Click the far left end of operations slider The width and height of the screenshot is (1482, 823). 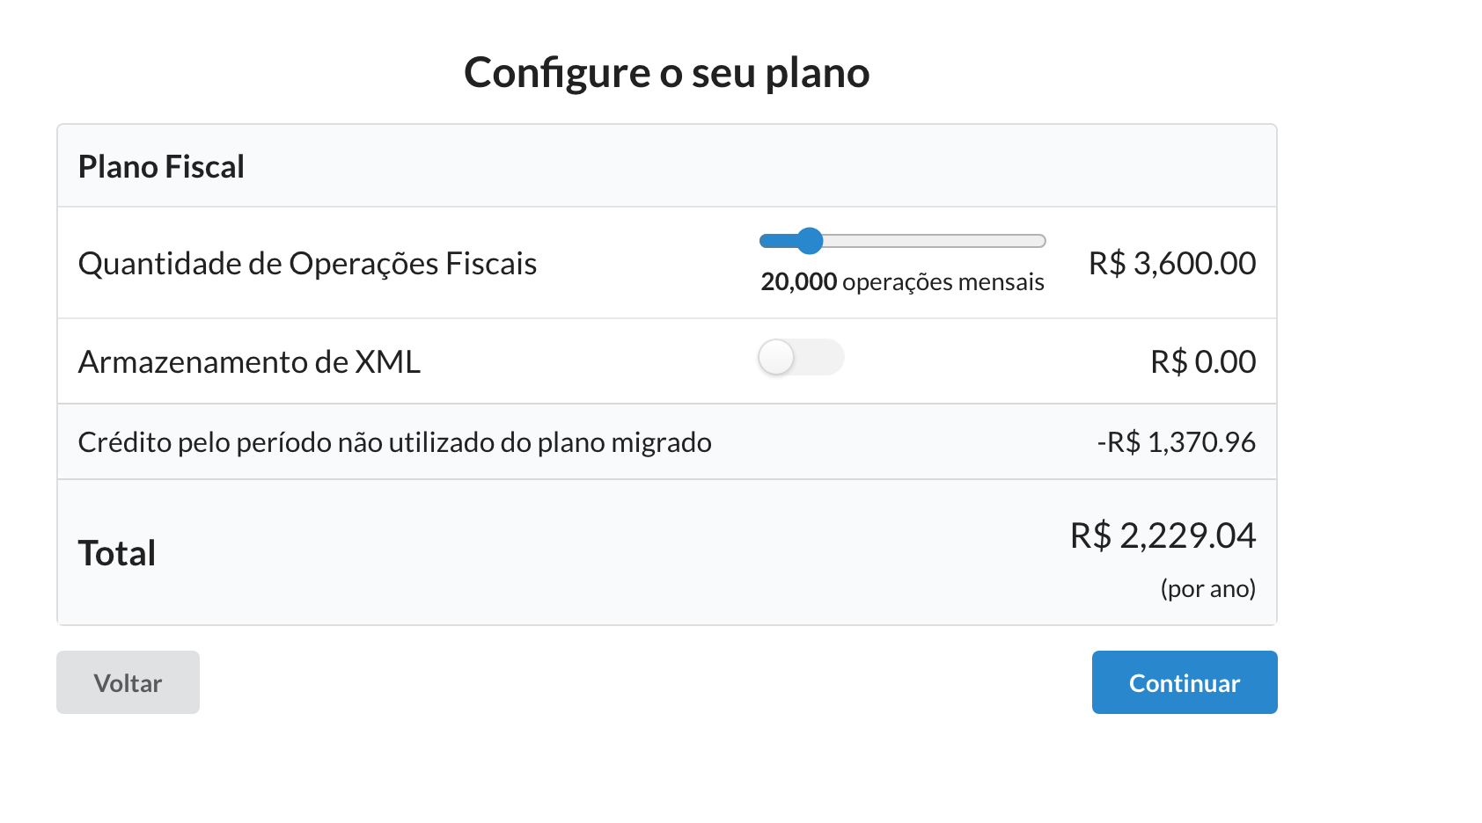pos(763,241)
